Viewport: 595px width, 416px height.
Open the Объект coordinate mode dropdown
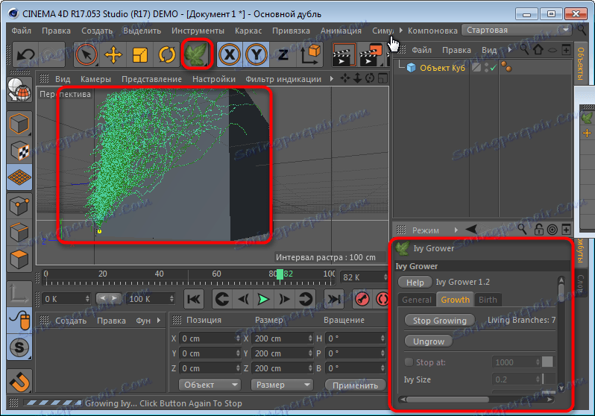point(210,385)
